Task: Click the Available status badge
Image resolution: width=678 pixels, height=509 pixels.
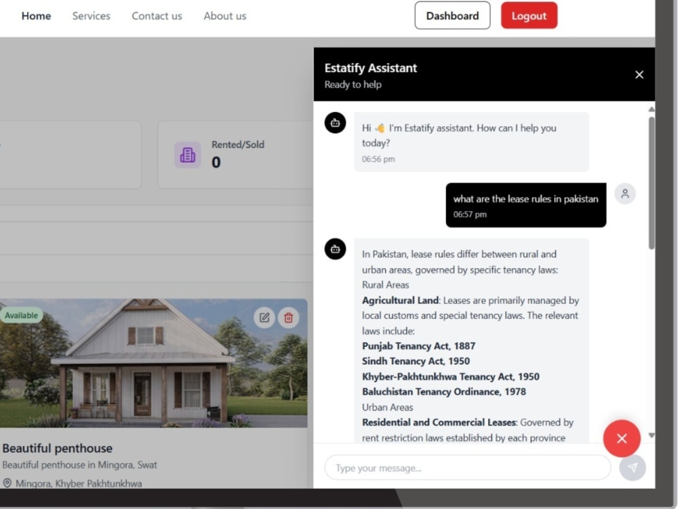Action: [x=21, y=316]
